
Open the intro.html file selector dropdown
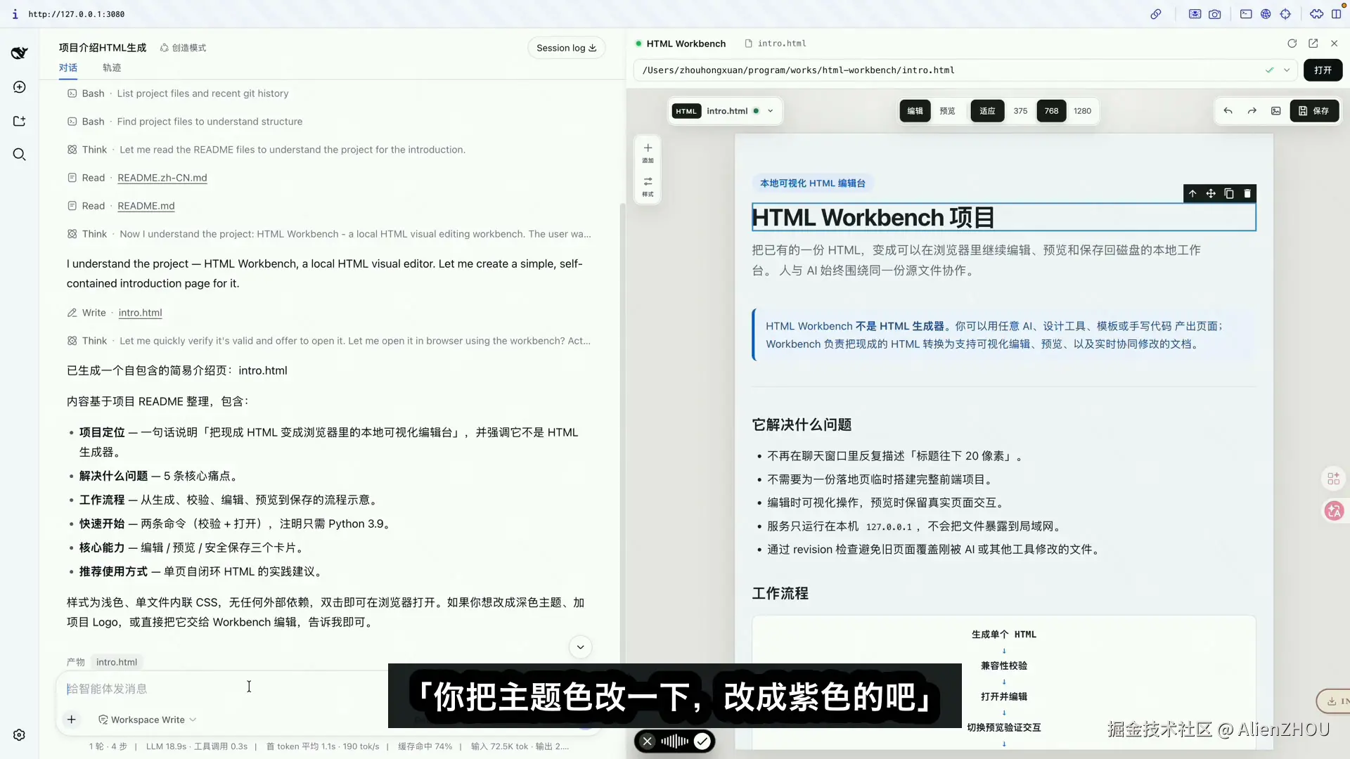click(724, 111)
